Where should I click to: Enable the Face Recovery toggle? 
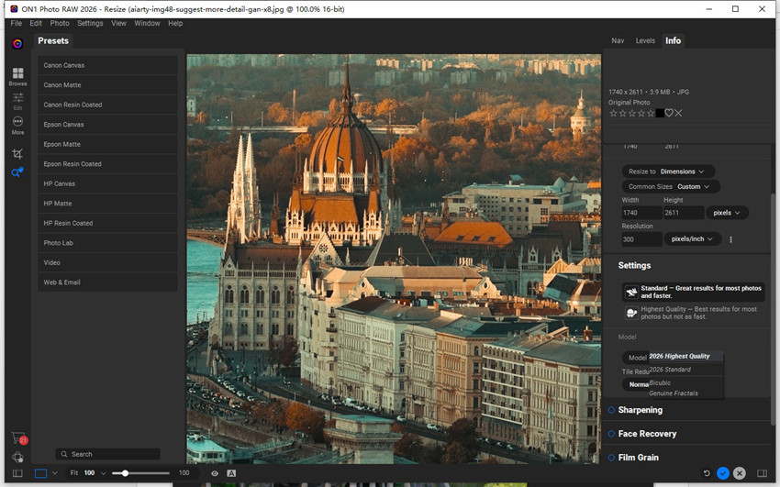(x=611, y=434)
